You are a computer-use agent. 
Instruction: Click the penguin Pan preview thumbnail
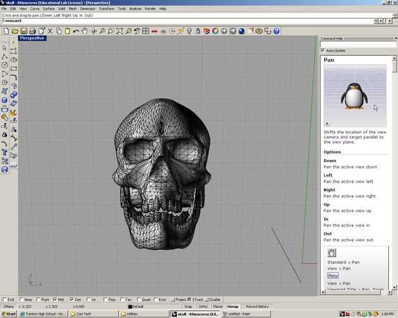click(354, 95)
